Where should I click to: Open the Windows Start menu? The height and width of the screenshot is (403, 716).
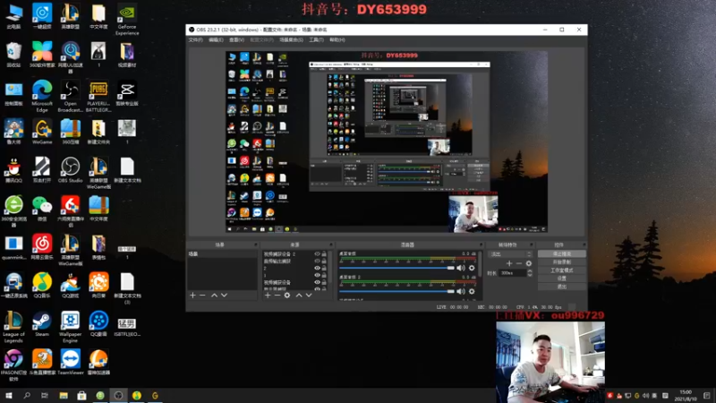[x=9, y=395]
